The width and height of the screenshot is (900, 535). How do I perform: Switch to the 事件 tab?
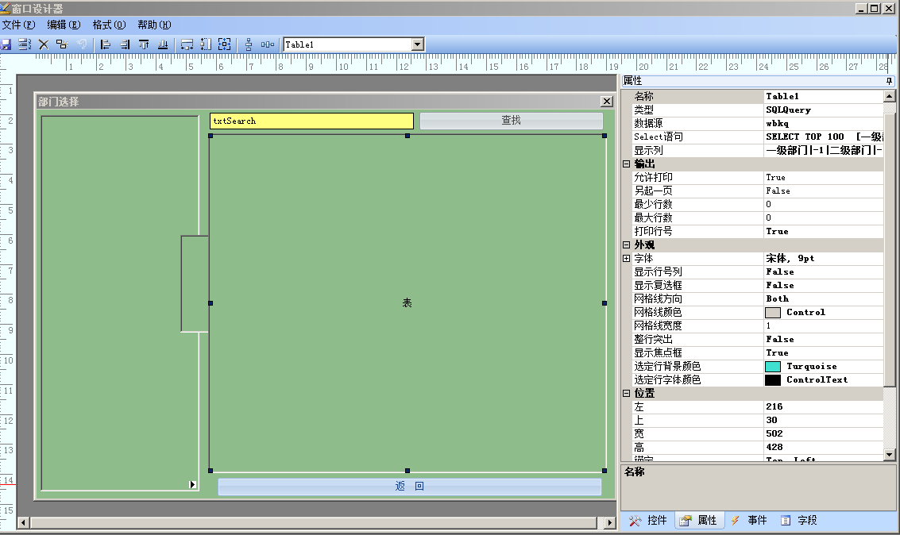[x=748, y=520]
